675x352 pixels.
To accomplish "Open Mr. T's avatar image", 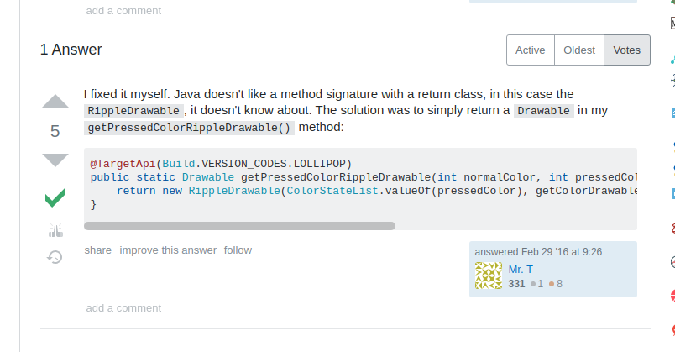I will pos(489,276).
